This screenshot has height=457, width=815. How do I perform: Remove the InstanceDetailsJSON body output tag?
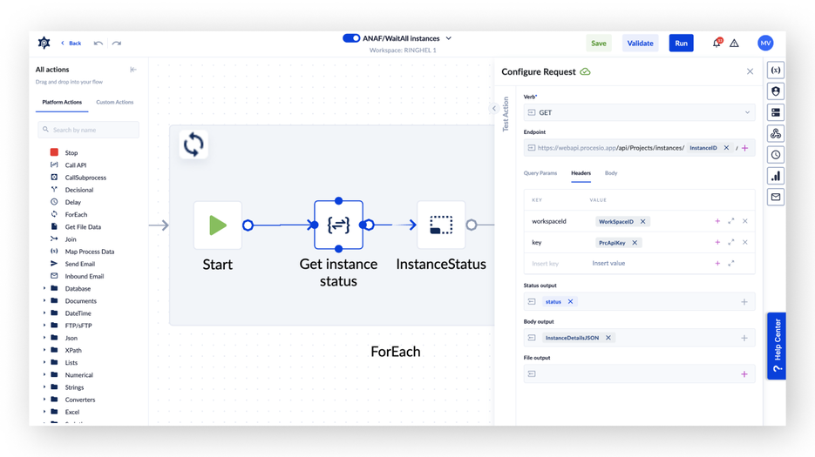tap(608, 338)
